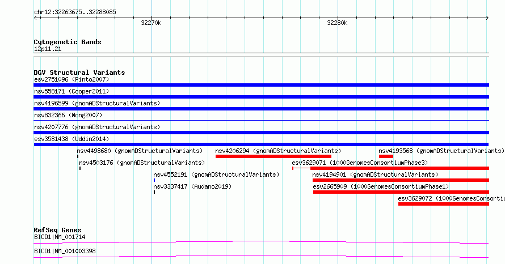505x264 pixels.
Task: Click the red bar under nsv4194901
Action: pos(401,180)
